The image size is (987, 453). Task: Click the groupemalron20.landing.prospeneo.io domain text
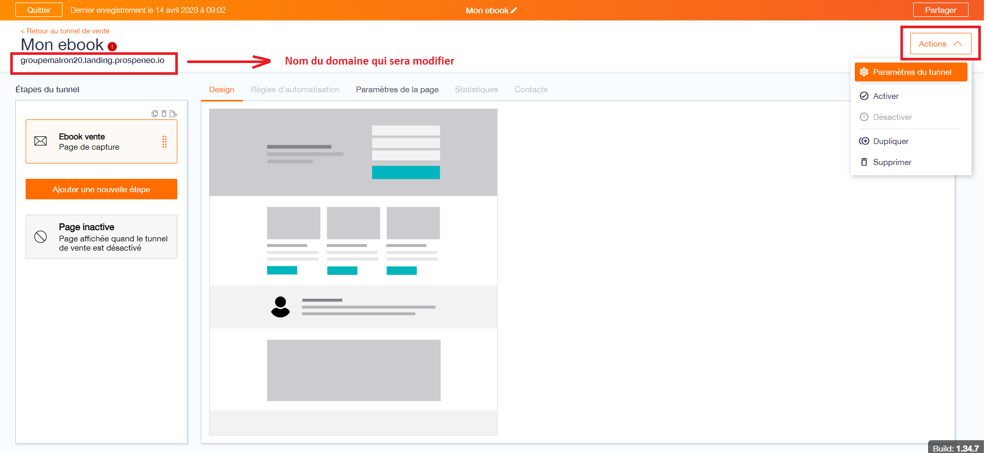click(x=92, y=60)
